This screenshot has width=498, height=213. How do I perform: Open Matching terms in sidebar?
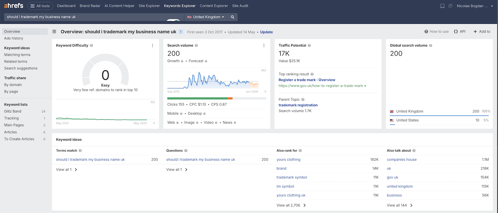pyautogui.click(x=17, y=55)
